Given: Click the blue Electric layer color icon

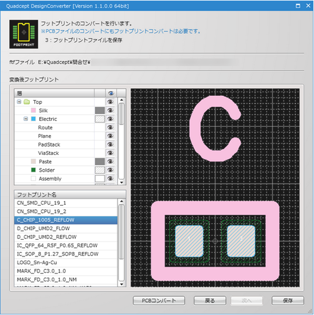Looking at the screenshot, I should coord(33,119).
